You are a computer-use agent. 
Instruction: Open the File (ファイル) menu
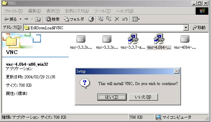[x=14, y=11]
